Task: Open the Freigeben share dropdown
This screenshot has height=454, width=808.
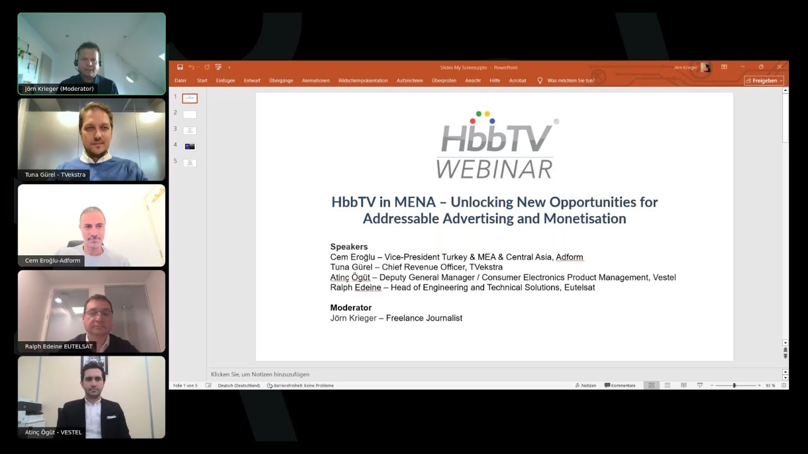Action: pos(764,81)
